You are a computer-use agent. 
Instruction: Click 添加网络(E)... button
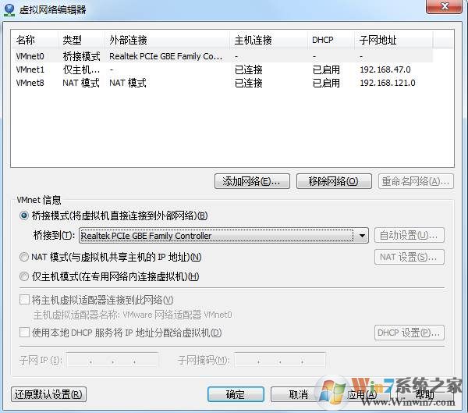point(252,181)
